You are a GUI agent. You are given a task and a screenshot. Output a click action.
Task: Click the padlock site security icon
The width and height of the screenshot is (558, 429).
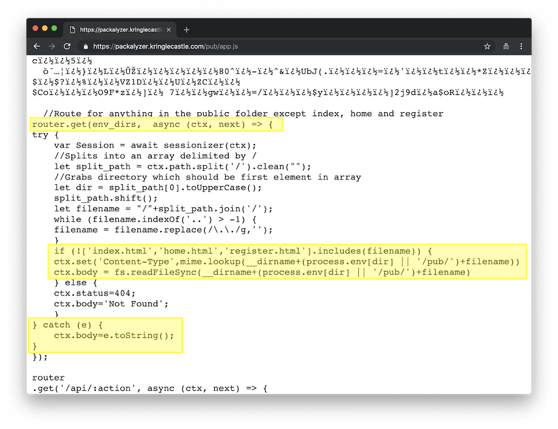85,46
